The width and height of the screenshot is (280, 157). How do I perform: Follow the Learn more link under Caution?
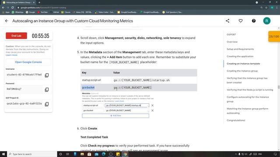tap(11, 55)
